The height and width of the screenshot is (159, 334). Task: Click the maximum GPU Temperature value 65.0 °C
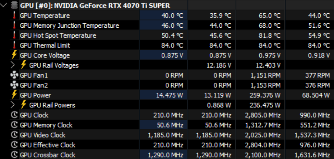point(270,15)
